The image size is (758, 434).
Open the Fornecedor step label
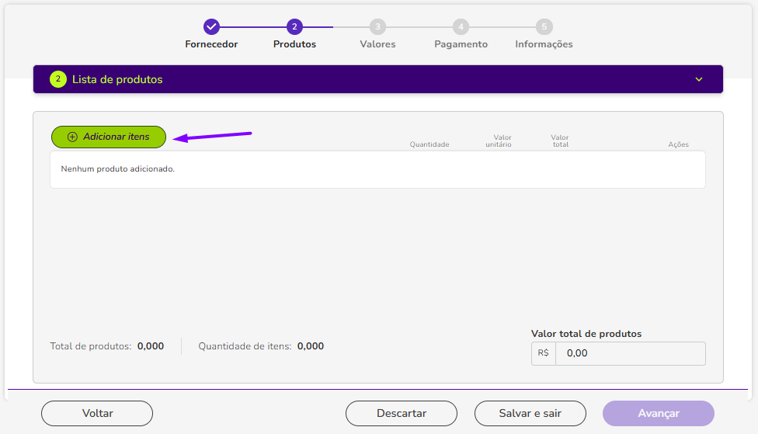tap(211, 44)
